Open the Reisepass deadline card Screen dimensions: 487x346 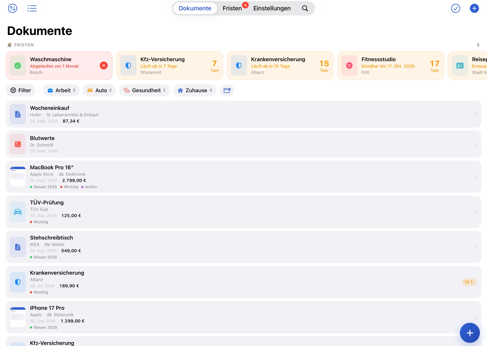468,65
